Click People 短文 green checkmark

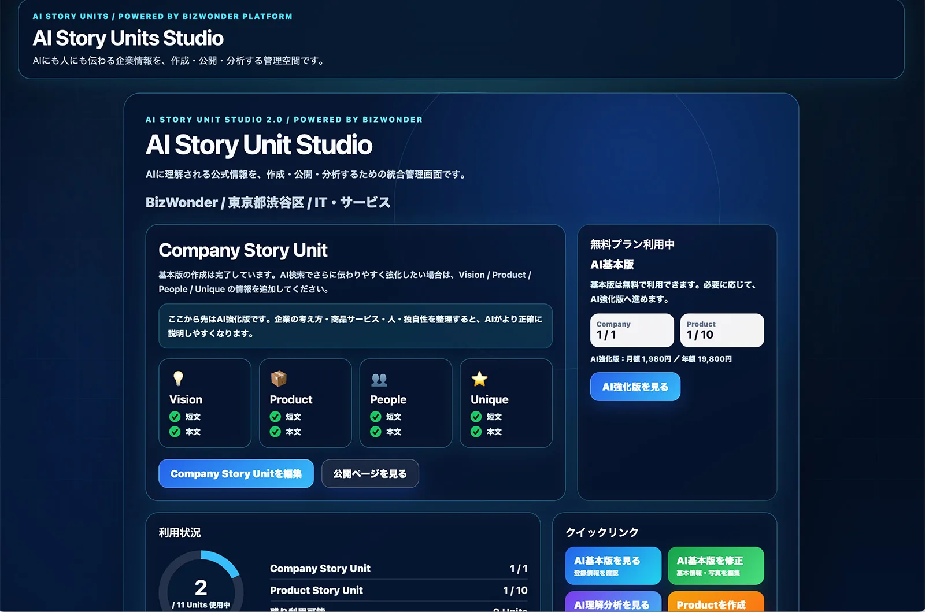(376, 417)
